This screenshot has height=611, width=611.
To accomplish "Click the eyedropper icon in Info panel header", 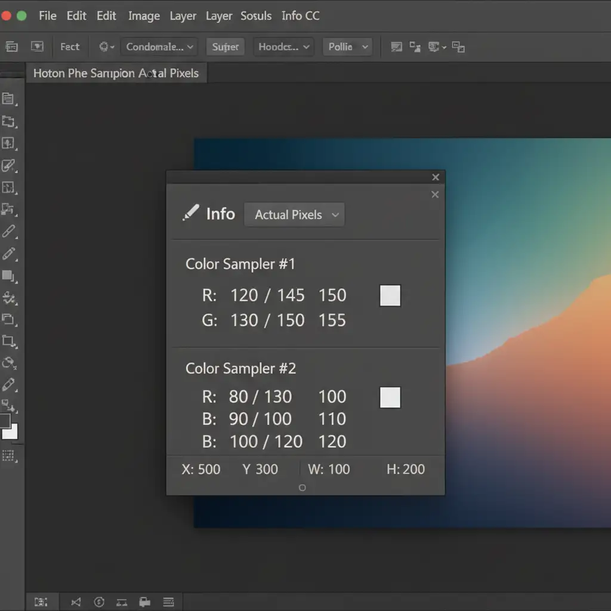I will point(190,214).
